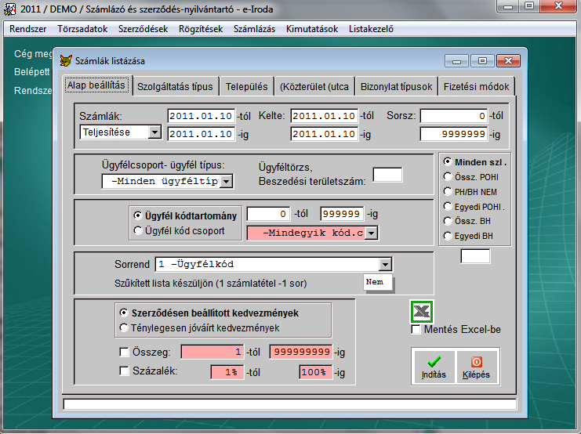Enable the Mentés Excel-be checkbox
The width and height of the screenshot is (581, 434).
coord(416,329)
